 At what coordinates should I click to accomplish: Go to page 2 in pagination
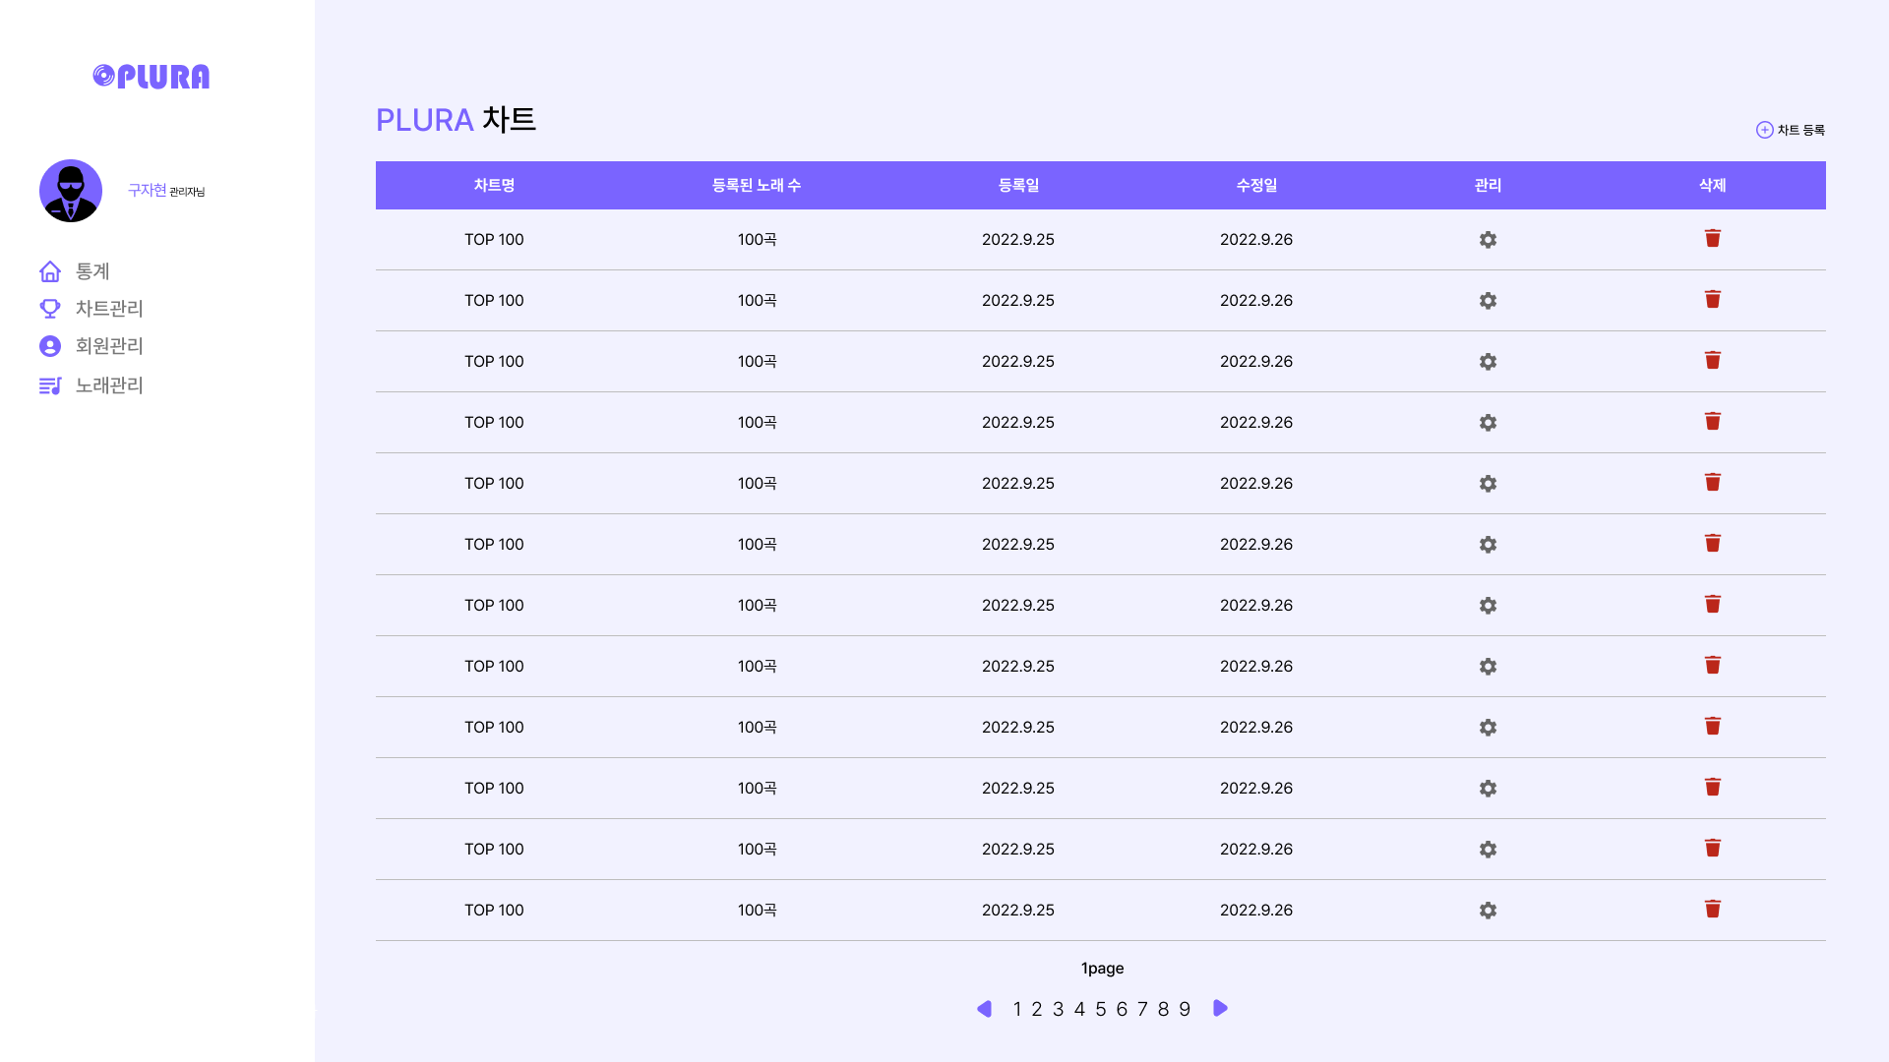click(x=1036, y=1010)
